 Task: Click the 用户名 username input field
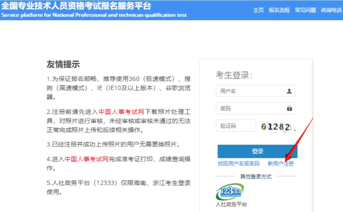point(251,91)
